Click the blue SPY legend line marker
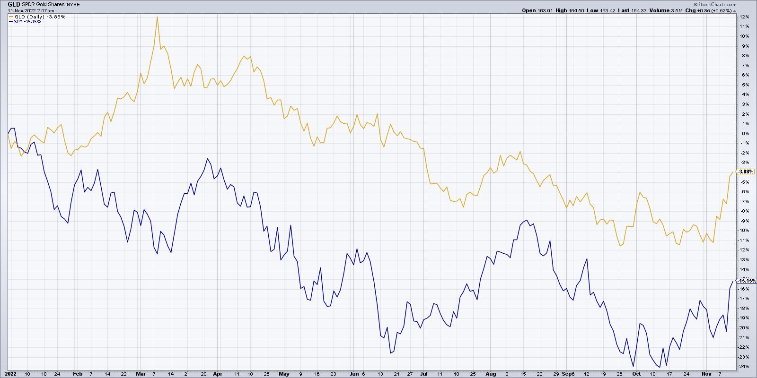Screen dimensions: 757x378 coord(11,22)
